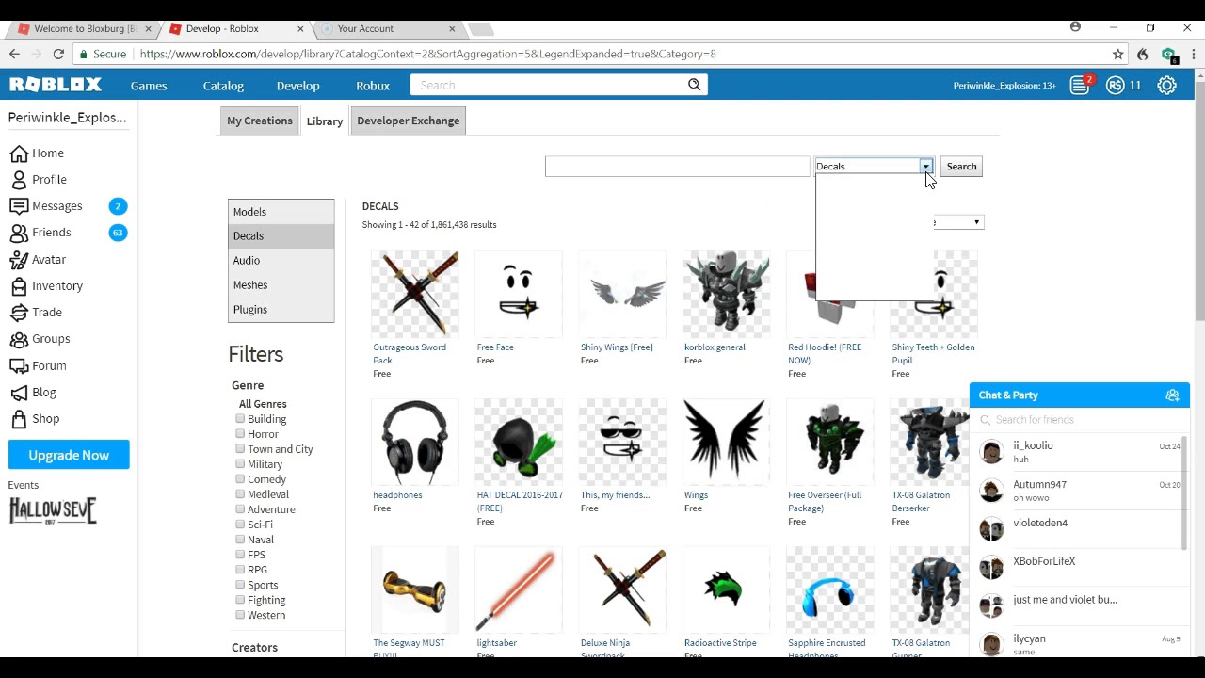Open the headphones decal thumbnail
Image resolution: width=1205 pixels, height=678 pixels.
pos(415,442)
